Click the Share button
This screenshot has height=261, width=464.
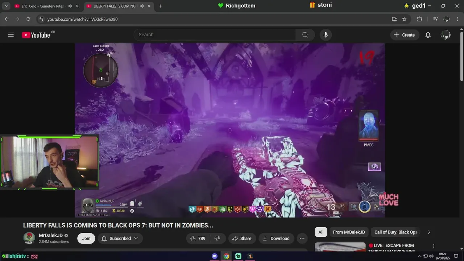[241, 238]
